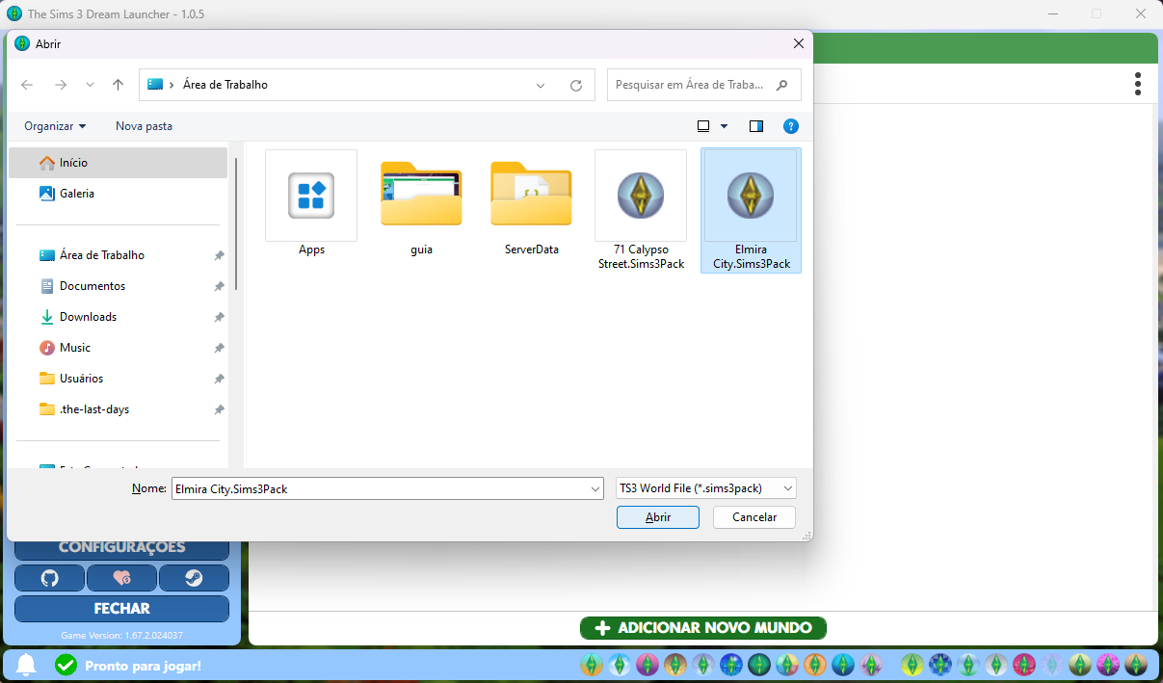The image size is (1163, 683).
Task: Click the Cancelar button
Action: tap(754, 517)
